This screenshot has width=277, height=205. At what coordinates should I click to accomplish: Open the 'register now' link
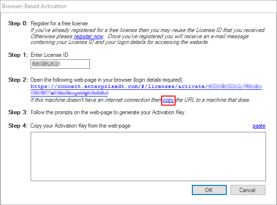click(89, 36)
